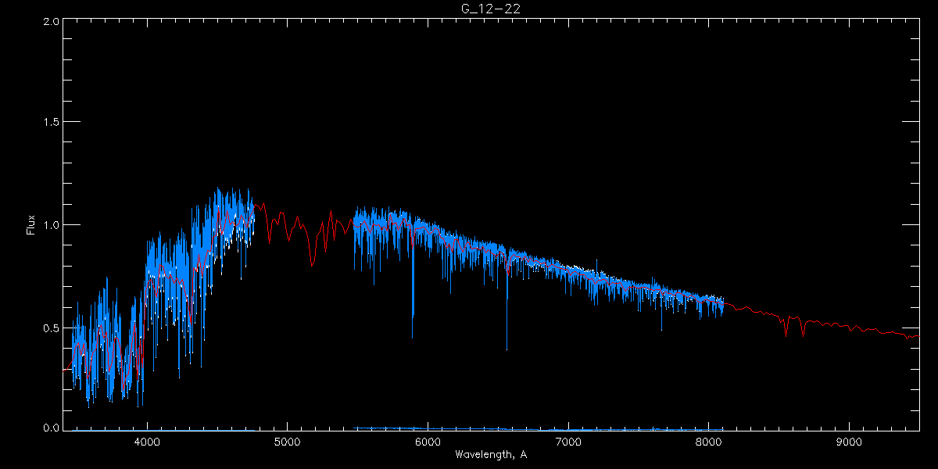
Task: Click red model curve's right end near 9500
Action: tap(918, 336)
